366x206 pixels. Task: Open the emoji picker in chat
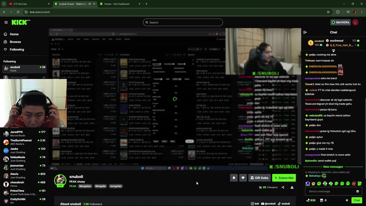click(x=357, y=191)
